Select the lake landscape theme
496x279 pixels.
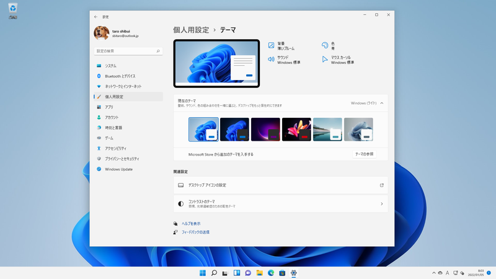[x=327, y=130]
